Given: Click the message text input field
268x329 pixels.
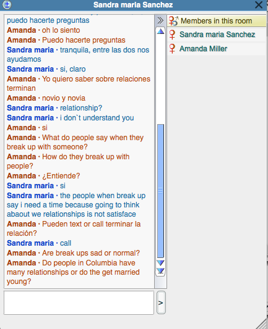Looking at the screenshot, I should coord(79,302).
